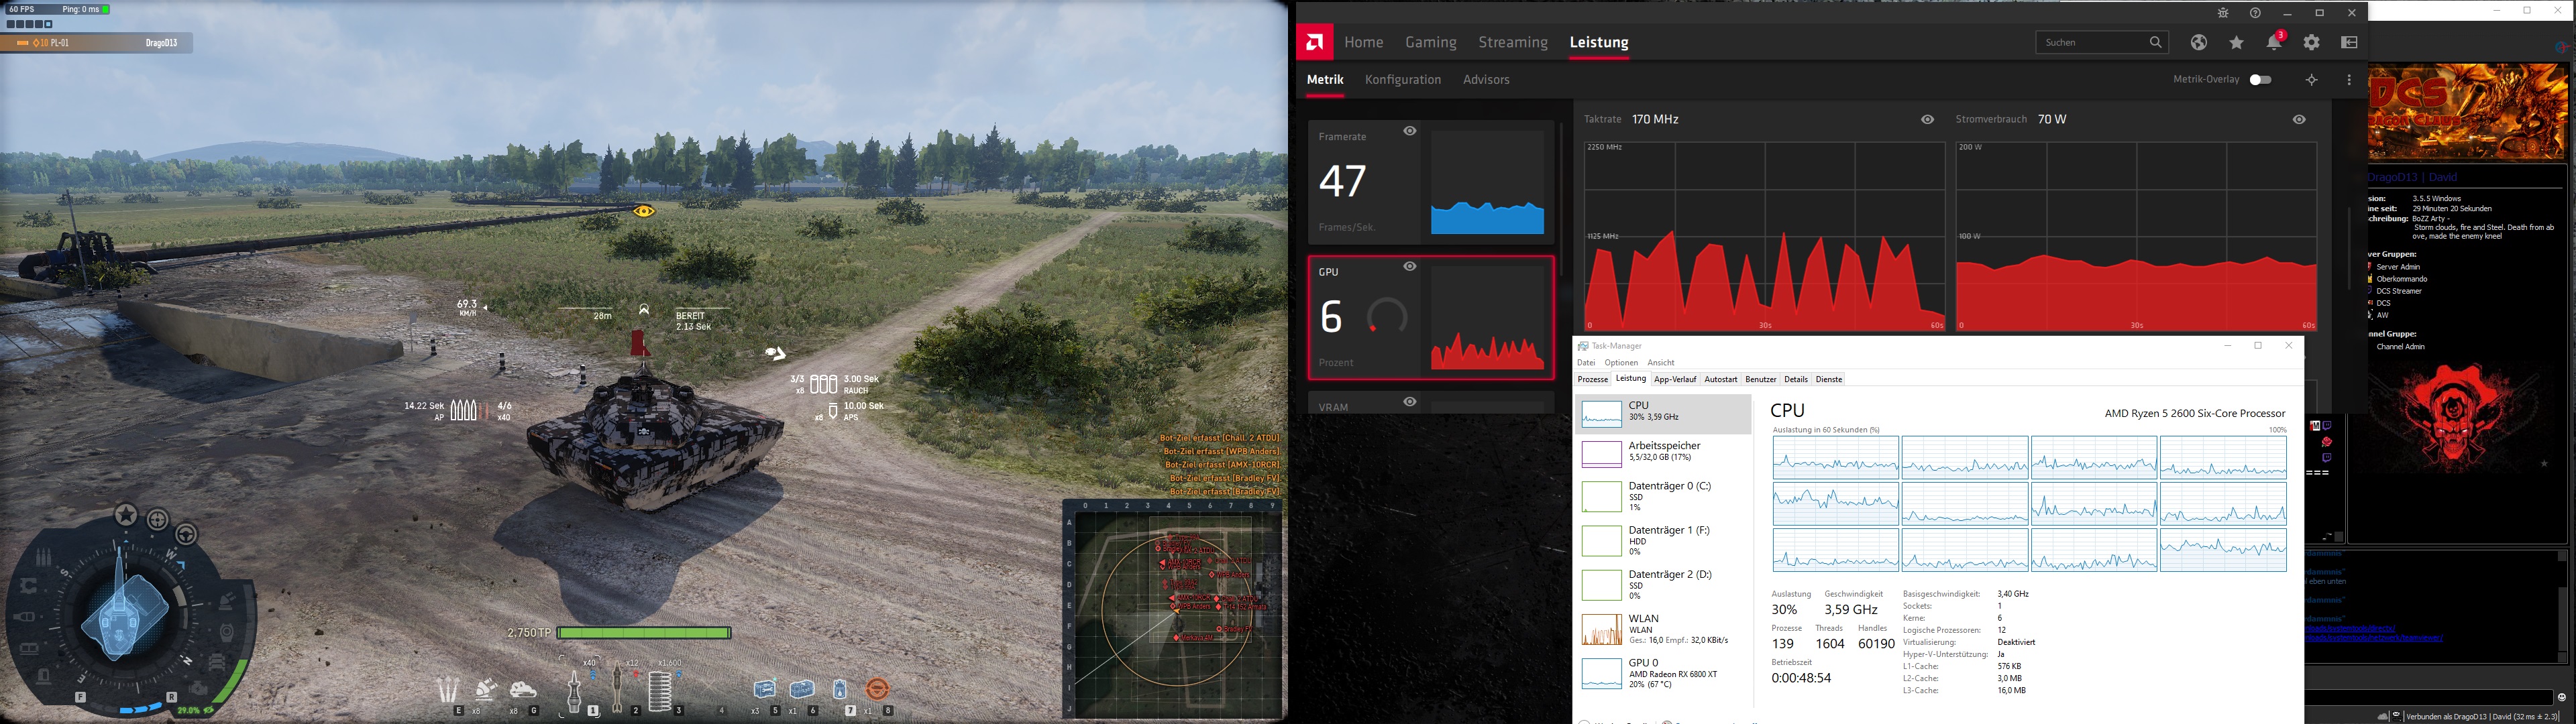The image size is (2576, 724).
Task: Click the Suchen search field
Action: tap(2090, 42)
